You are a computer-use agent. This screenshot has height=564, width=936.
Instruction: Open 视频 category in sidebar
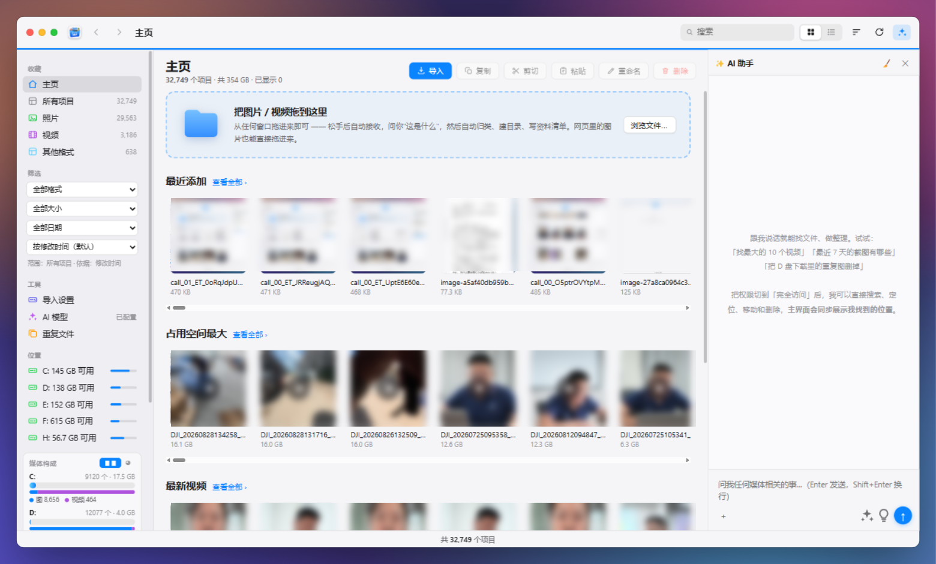[82, 135]
